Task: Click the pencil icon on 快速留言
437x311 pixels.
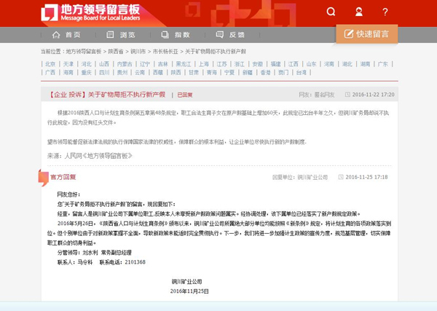Action: click(x=348, y=34)
